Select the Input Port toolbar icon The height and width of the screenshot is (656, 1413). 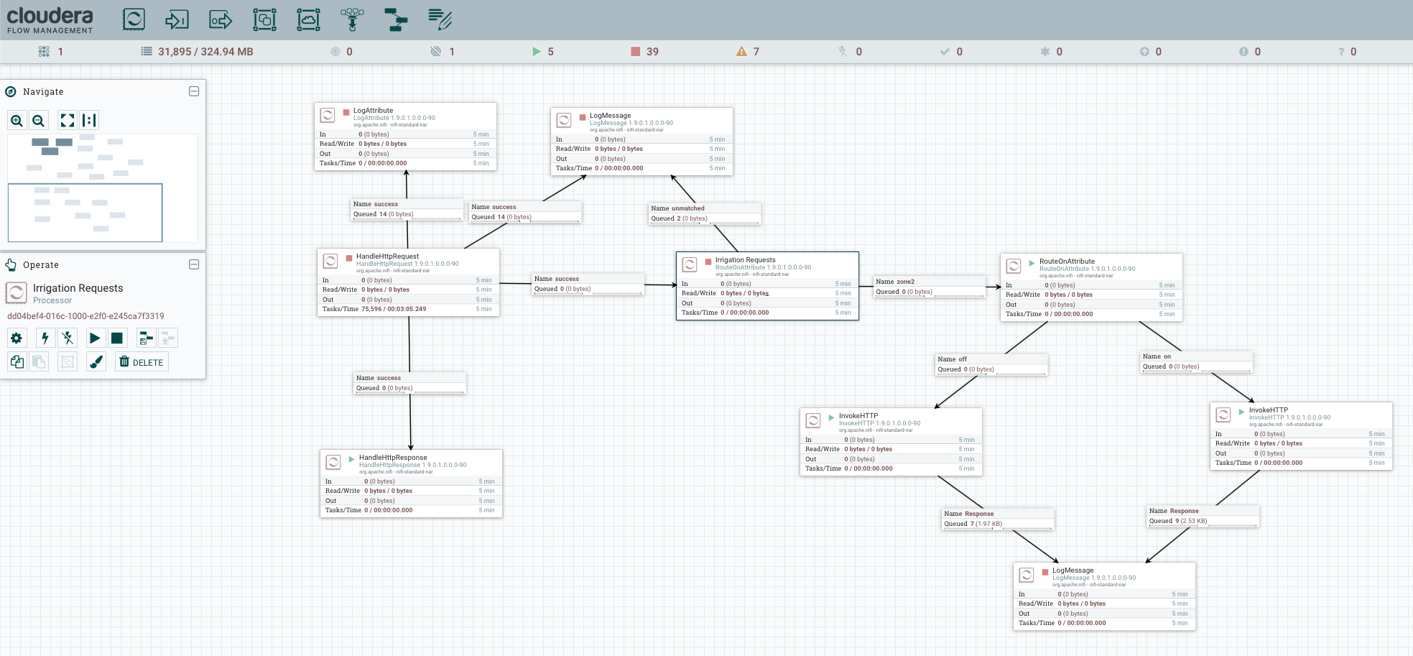pyautogui.click(x=177, y=19)
